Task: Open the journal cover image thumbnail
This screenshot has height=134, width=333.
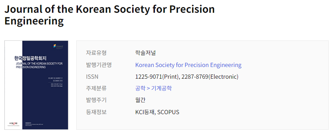Action: click(x=36, y=85)
